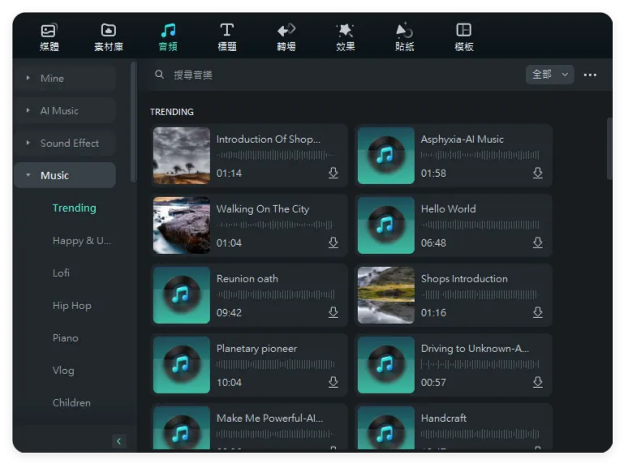Viewport: 624px width, 464px height.
Task: Expand the AI Music category
Action: click(x=28, y=111)
